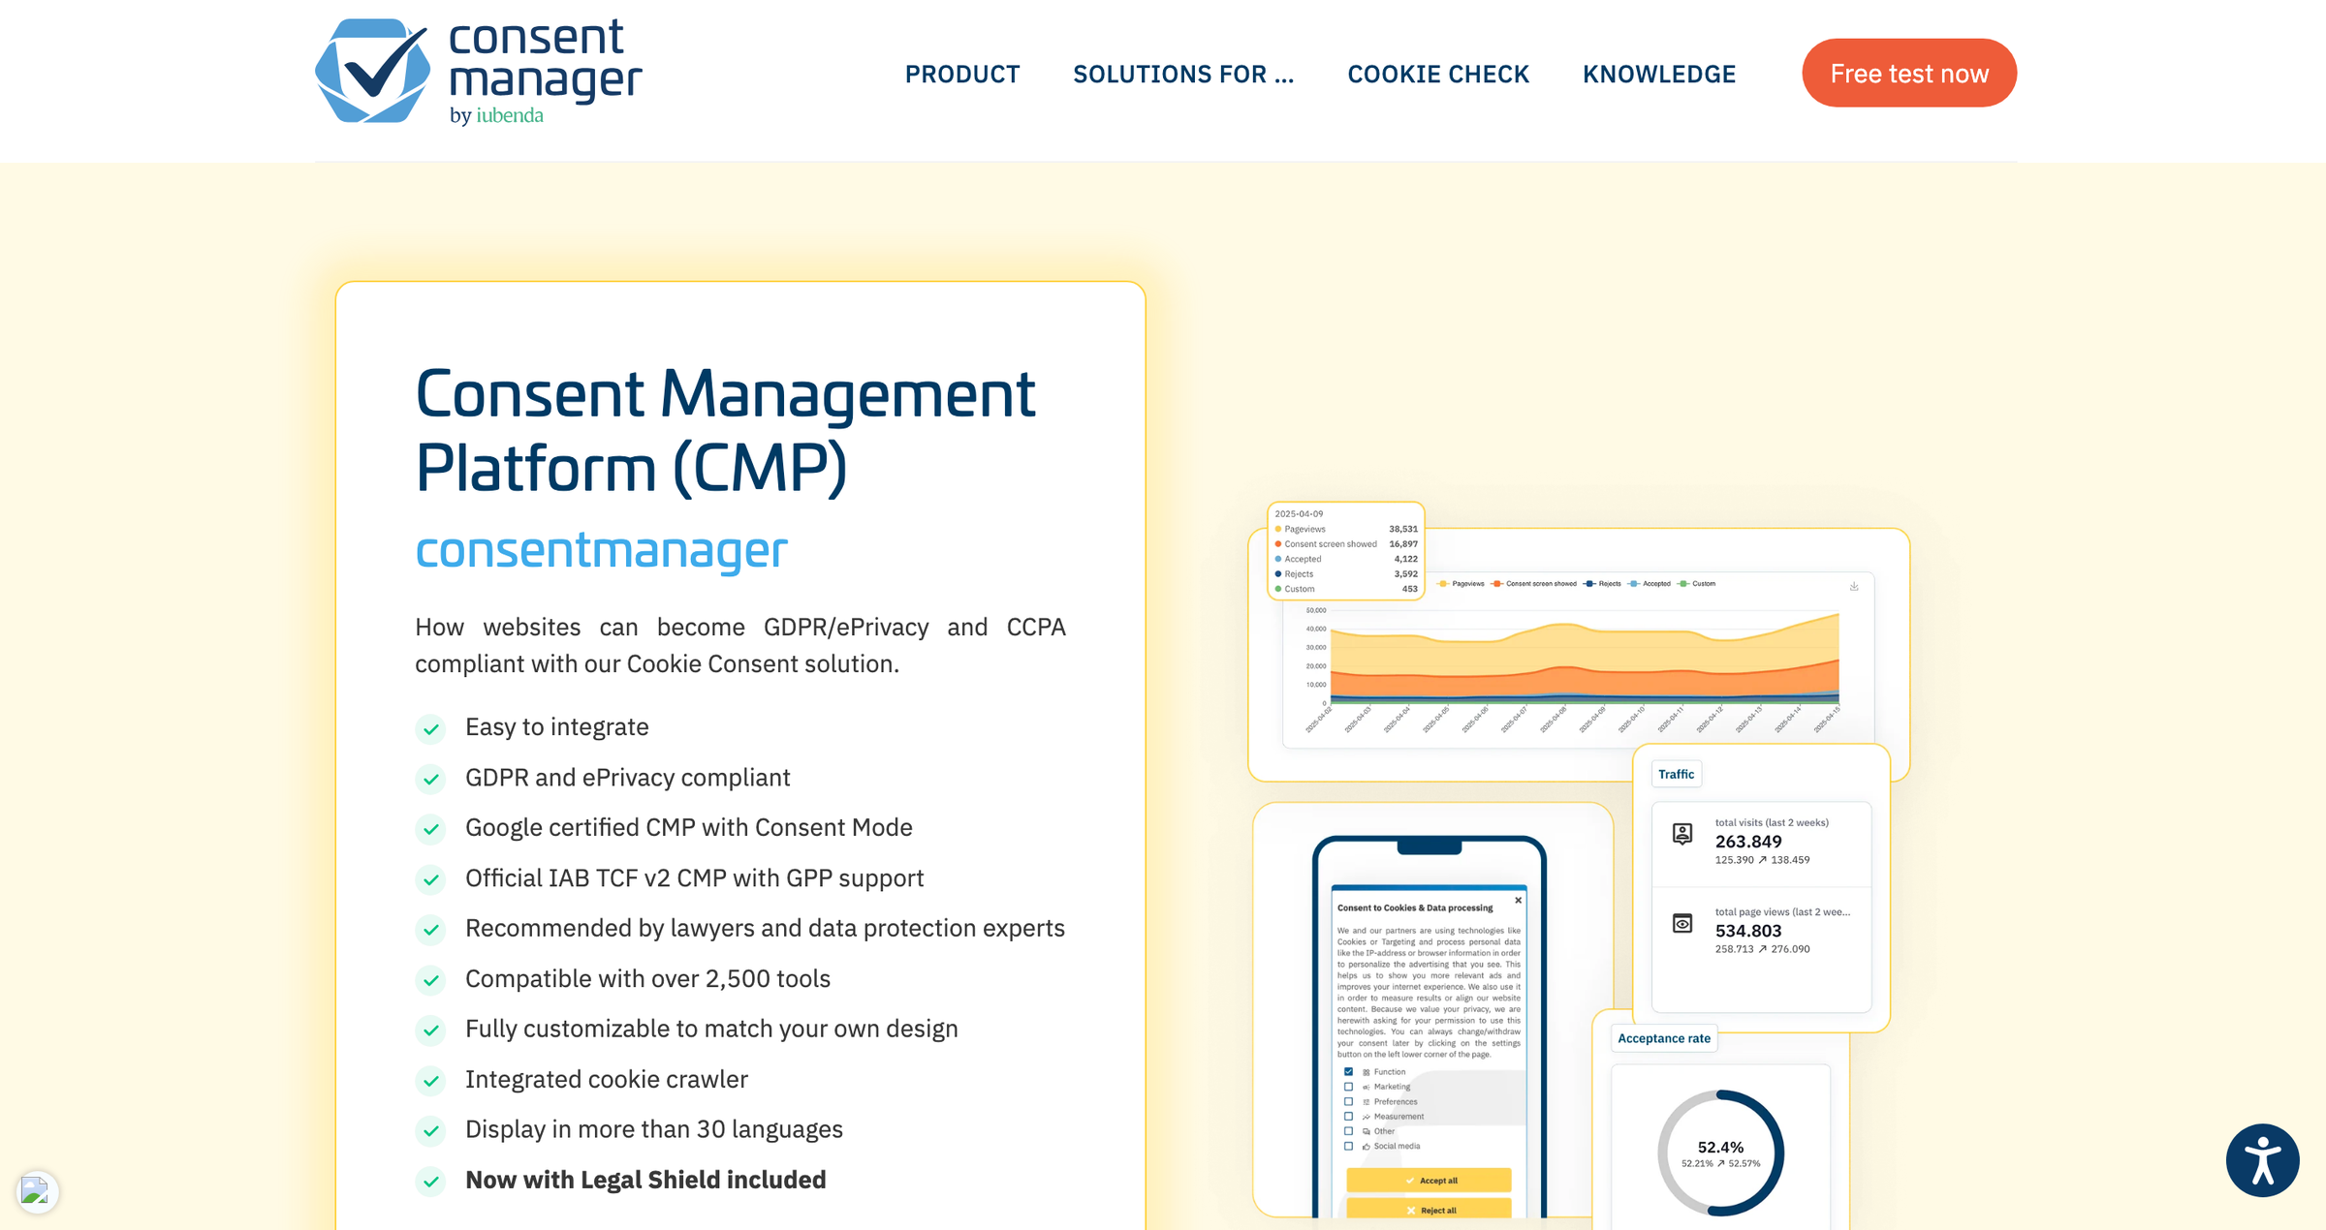Click the 52.4% acceptance rate donut chart
Screen dimensions: 2326x1230
[1720, 1153]
